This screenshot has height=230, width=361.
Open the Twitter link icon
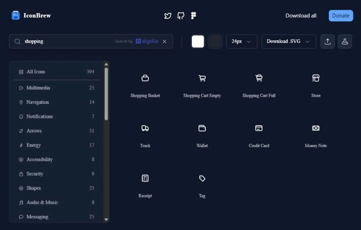click(168, 16)
